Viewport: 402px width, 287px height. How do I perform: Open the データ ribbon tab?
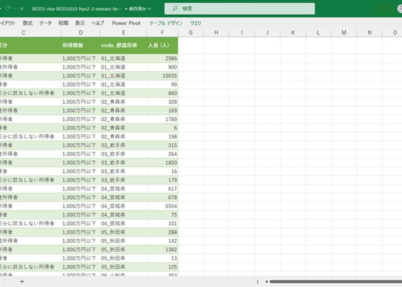pyautogui.click(x=45, y=23)
